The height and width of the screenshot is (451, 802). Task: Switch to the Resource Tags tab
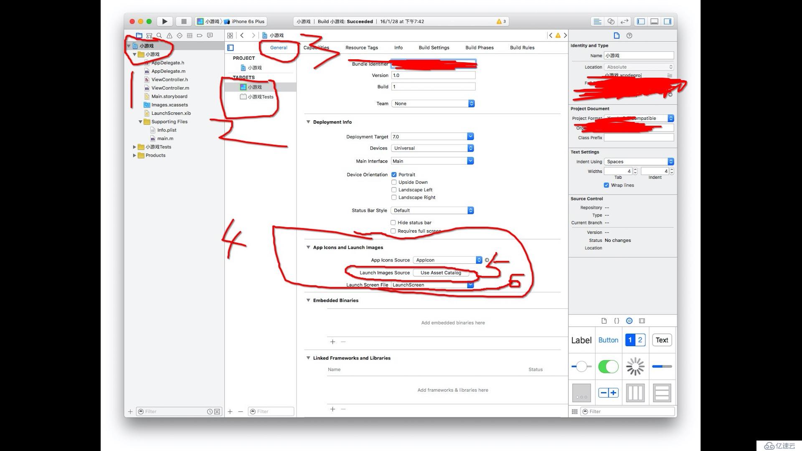click(362, 48)
